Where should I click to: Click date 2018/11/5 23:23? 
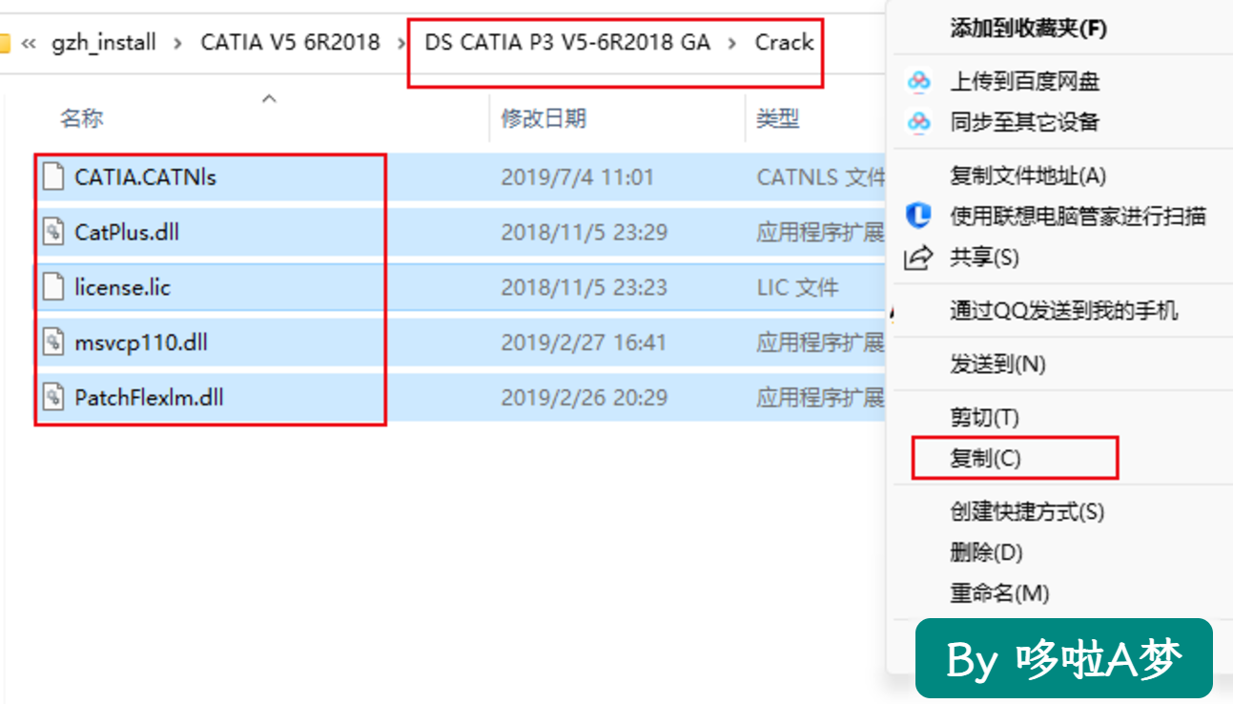[585, 287]
